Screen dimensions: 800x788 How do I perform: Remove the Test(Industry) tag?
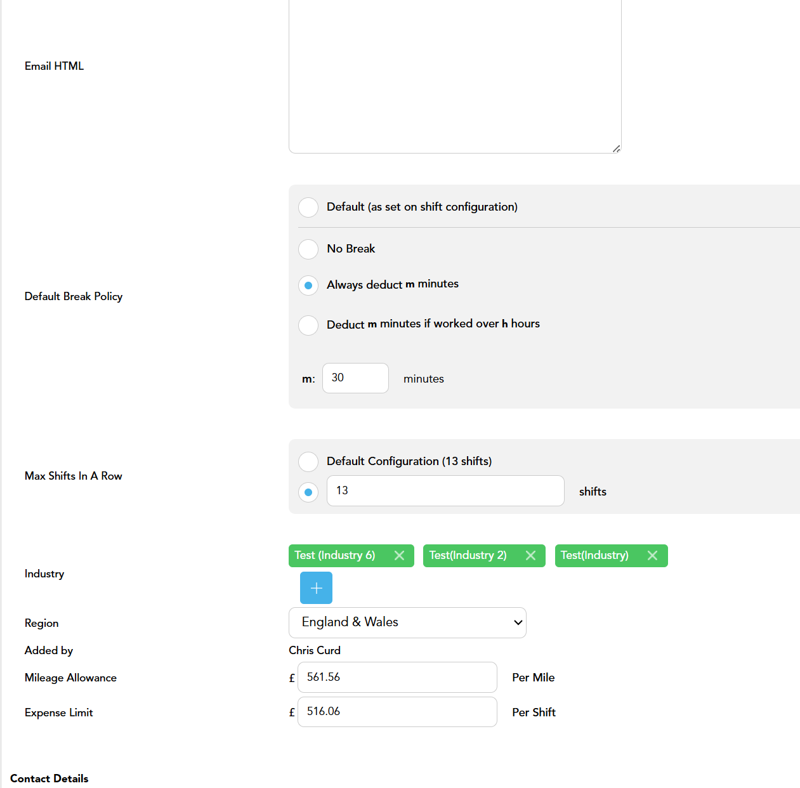pyautogui.click(x=652, y=556)
